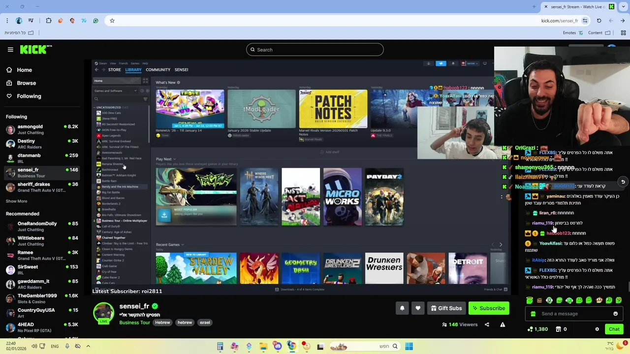
Task: Click the Gift Subs button
Action: click(x=446, y=308)
